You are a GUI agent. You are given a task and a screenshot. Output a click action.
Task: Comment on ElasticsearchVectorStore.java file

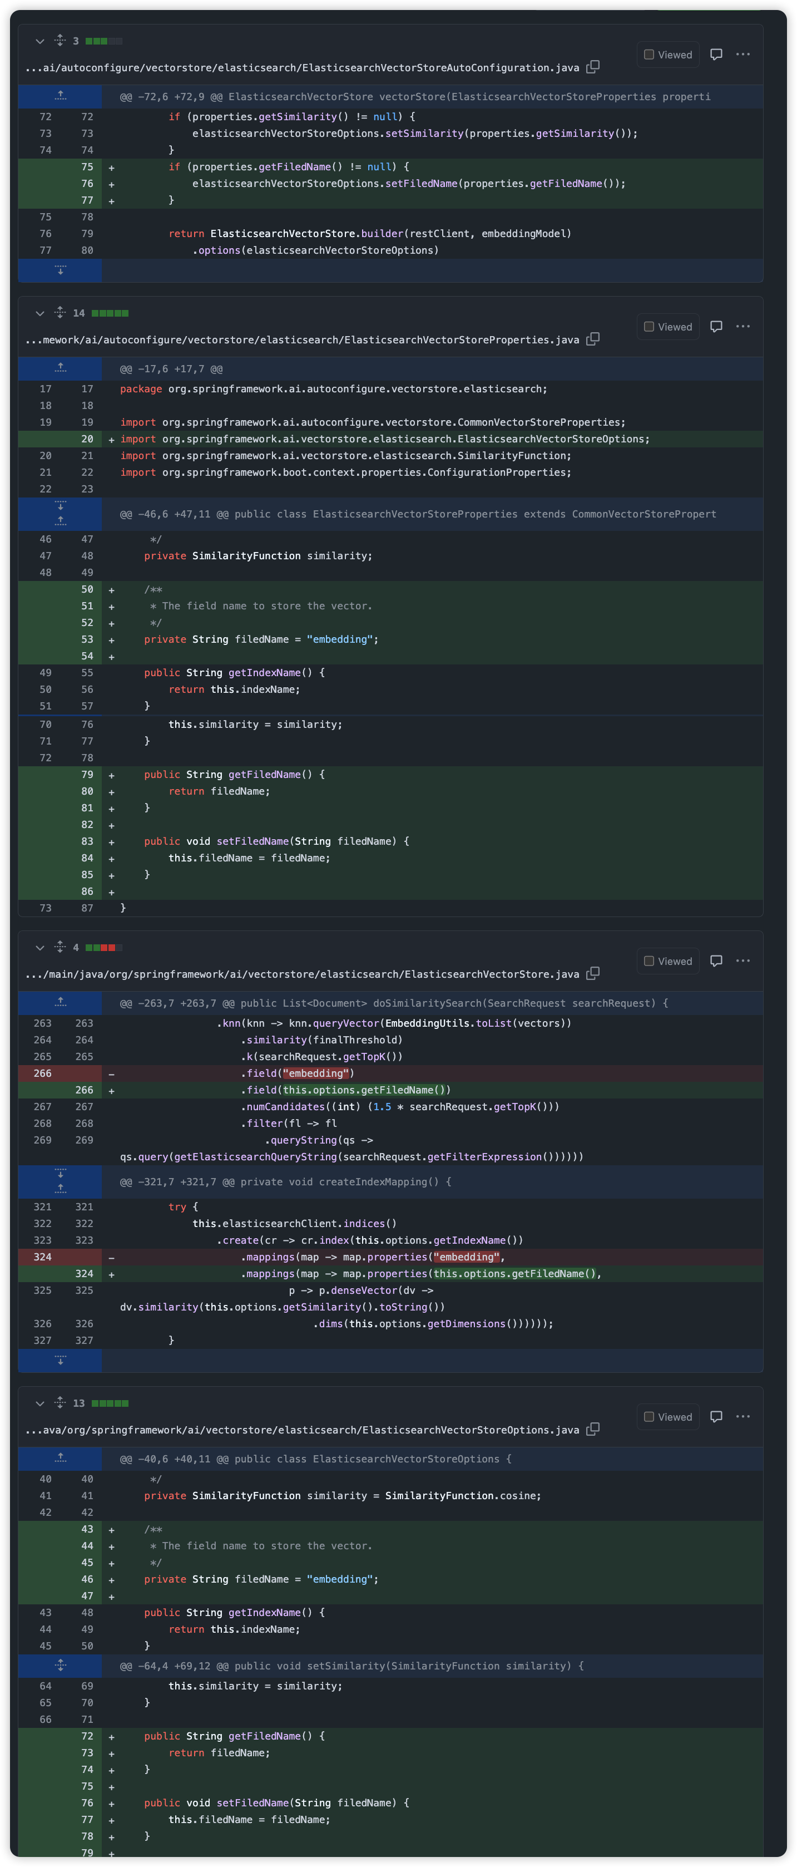(x=716, y=960)
